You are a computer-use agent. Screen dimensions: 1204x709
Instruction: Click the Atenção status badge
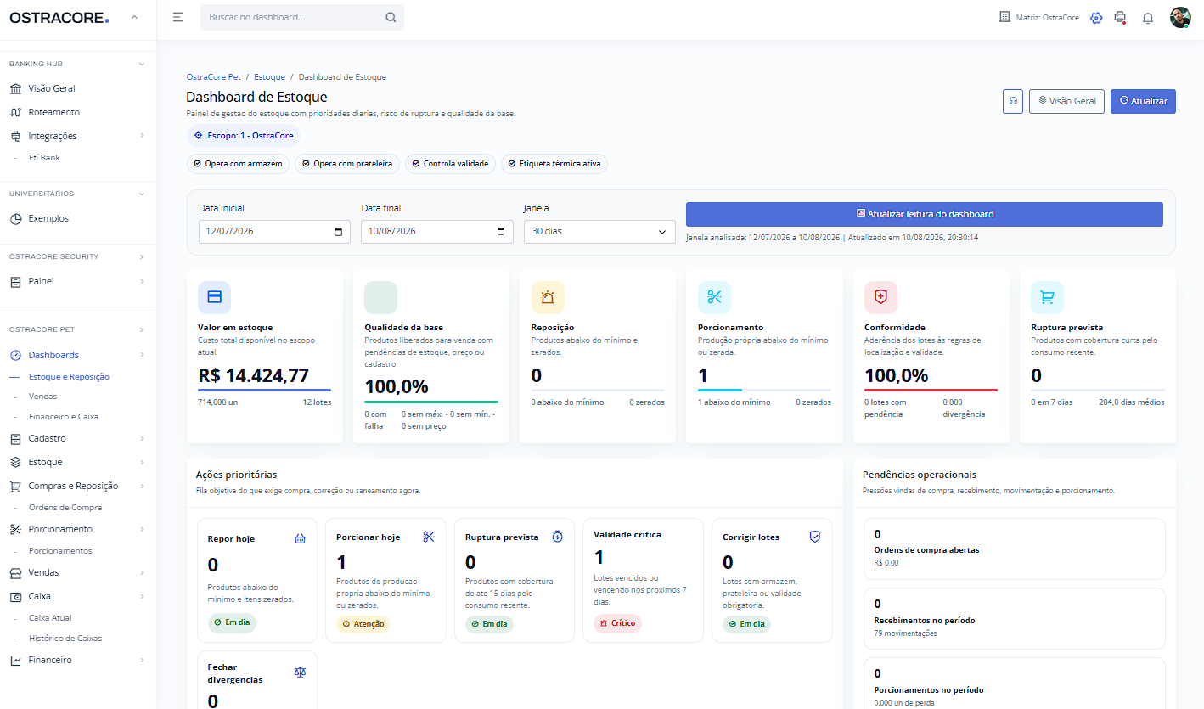tap(363, 624)
